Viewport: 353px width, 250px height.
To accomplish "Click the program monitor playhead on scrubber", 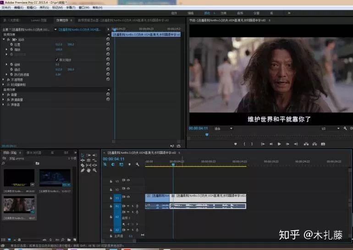I will click(207, 135).
